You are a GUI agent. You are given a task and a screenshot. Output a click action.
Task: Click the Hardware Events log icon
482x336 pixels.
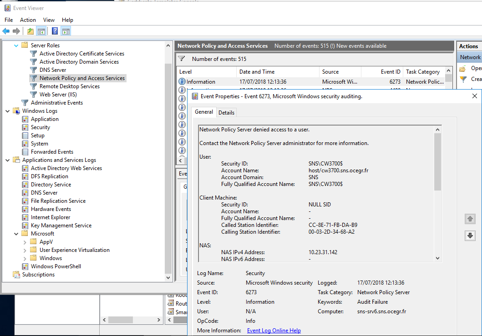[25, 209]
